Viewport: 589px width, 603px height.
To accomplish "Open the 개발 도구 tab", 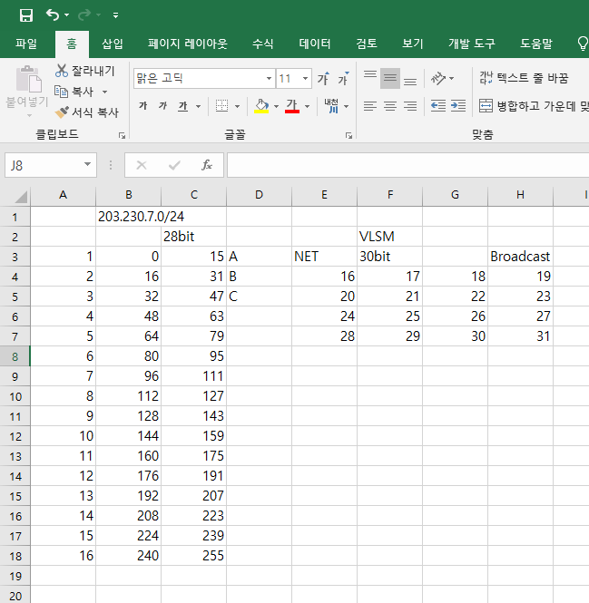I will coord(472,44).
